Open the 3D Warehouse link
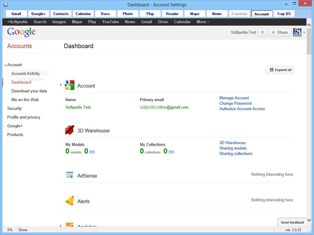314x235 pixels. point(232,143)
